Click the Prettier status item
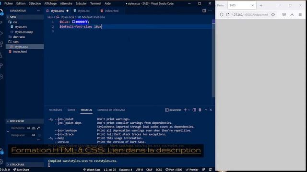Viewport: 307px width, 172px height. (192, 170)
